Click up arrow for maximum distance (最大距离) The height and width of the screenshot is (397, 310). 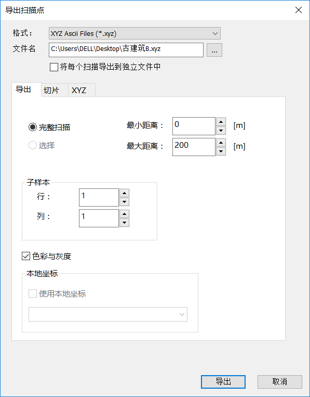coord(221,143)
